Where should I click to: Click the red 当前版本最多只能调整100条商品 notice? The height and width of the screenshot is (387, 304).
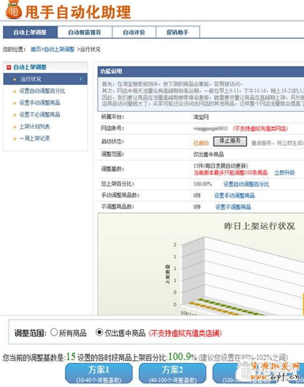tap(231, 173)
